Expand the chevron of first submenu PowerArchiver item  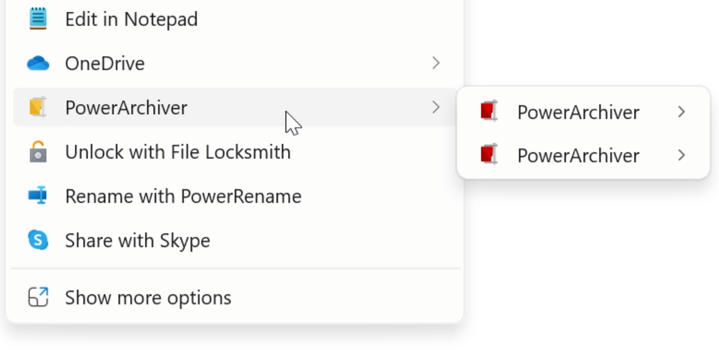(681, 112)
